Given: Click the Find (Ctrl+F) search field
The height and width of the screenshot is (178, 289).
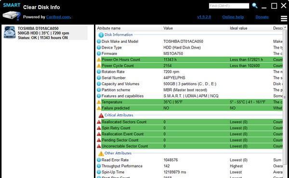Looking at the screenshot, I should pos(229,6).
